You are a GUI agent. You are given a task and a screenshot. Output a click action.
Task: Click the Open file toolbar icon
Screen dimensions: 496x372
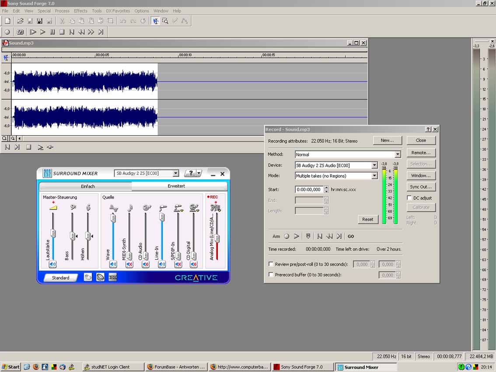[20, 21]
